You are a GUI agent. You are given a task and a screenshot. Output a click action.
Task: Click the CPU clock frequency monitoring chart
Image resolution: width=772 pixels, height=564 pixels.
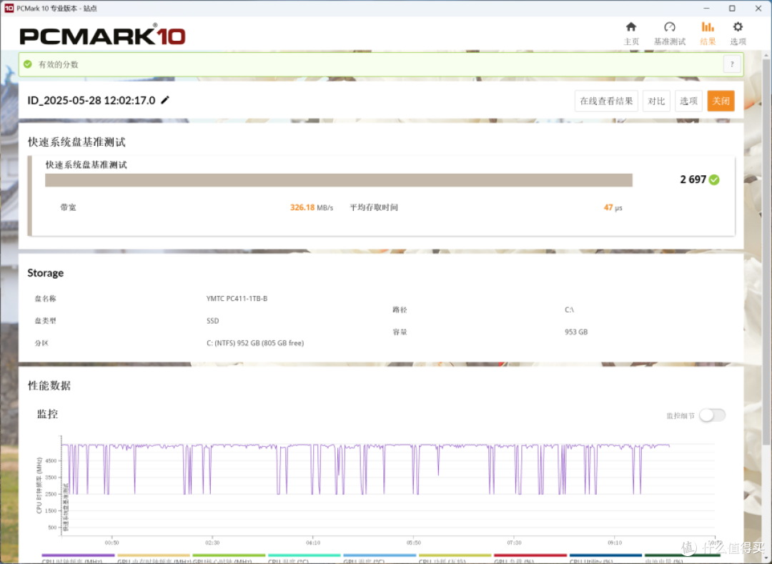point(388,485)
